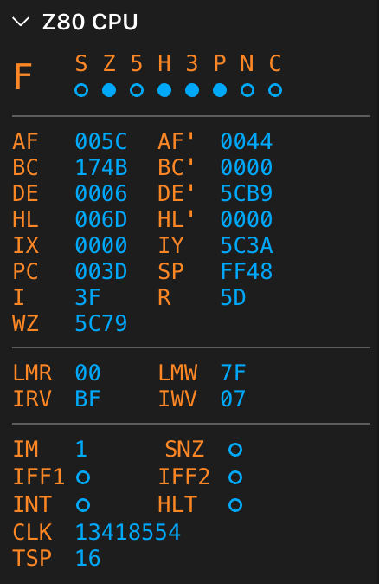Click the SNZ status indicator
Image resolution: width=379 pixels, height=584 pixels.
(235, 450)
